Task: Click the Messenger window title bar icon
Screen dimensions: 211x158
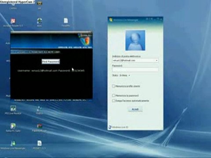Action: pyautogui.click(x=111, y=19)
